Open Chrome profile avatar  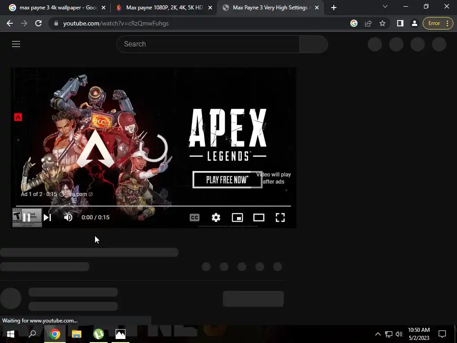point(415,23)
